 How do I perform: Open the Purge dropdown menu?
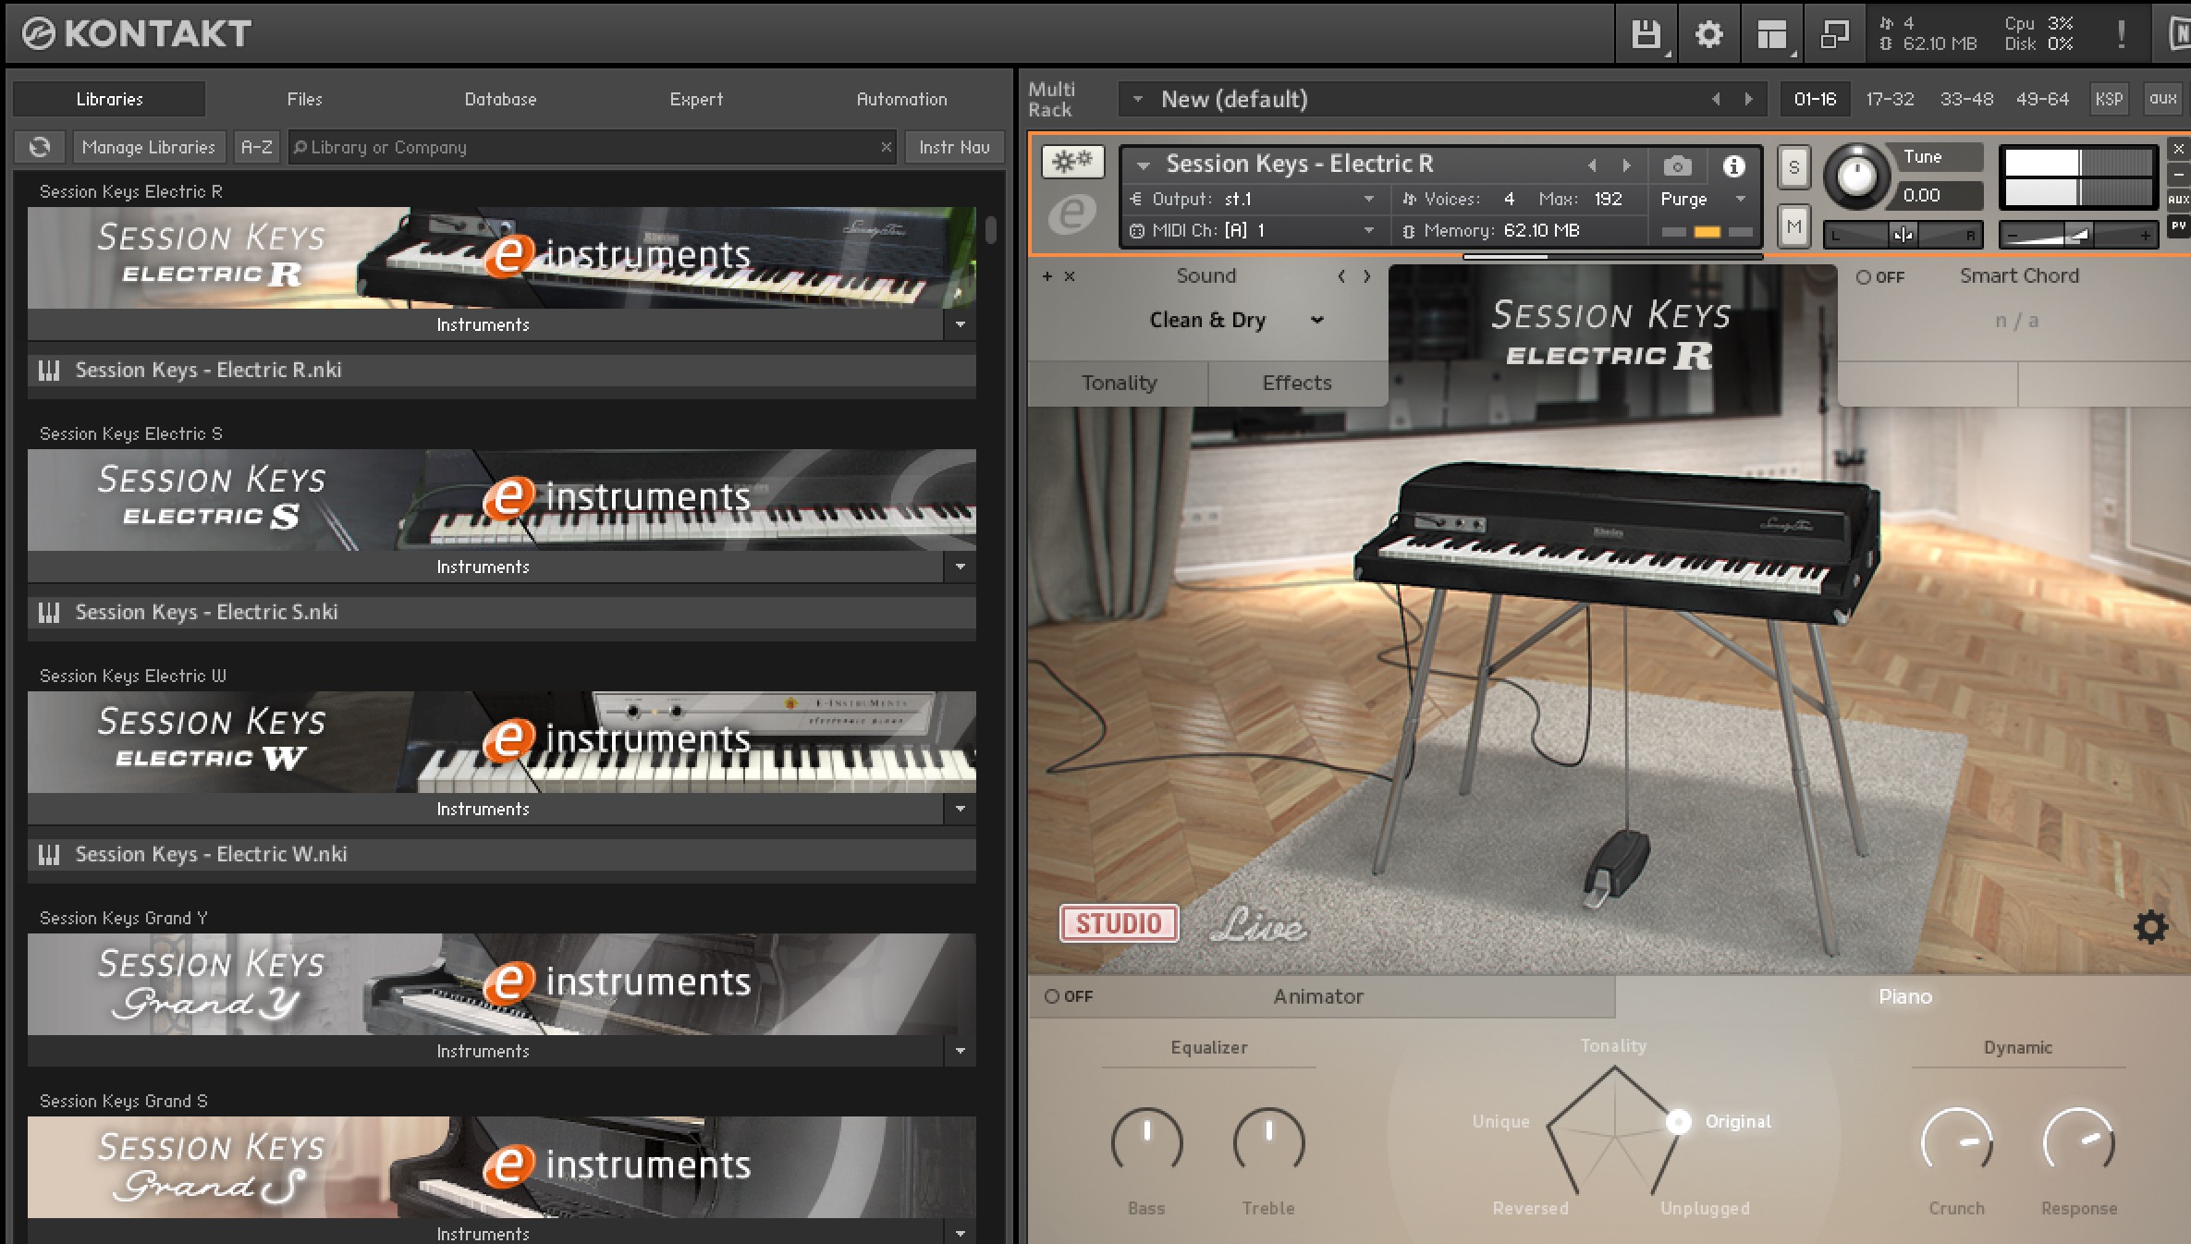click(1704, 199)
